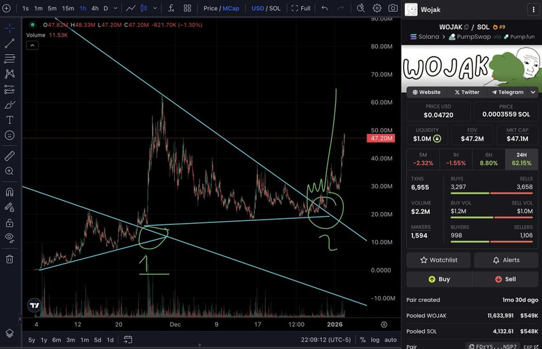Collapse the Volume indicator legend
This screenshot has height=349, width=542.
31,45
